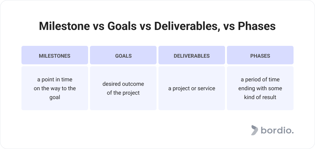The image size is (315, 149).
Task: Select the GOALS column header
Action: (123, 56)
